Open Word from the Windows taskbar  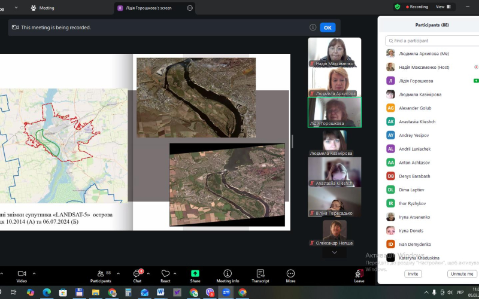(160, 292)
